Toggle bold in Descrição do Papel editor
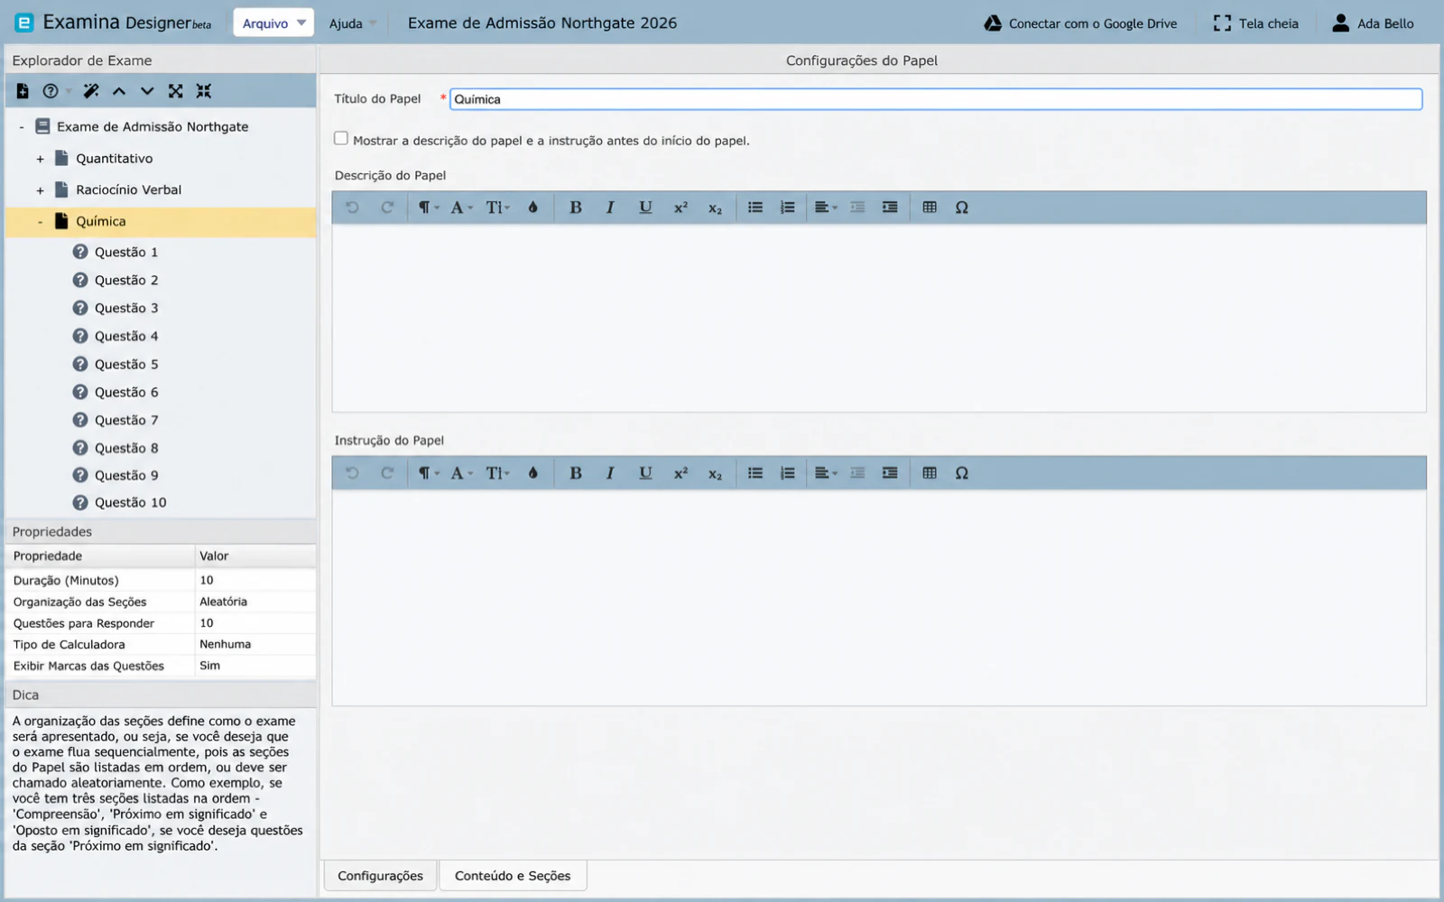 575,207
